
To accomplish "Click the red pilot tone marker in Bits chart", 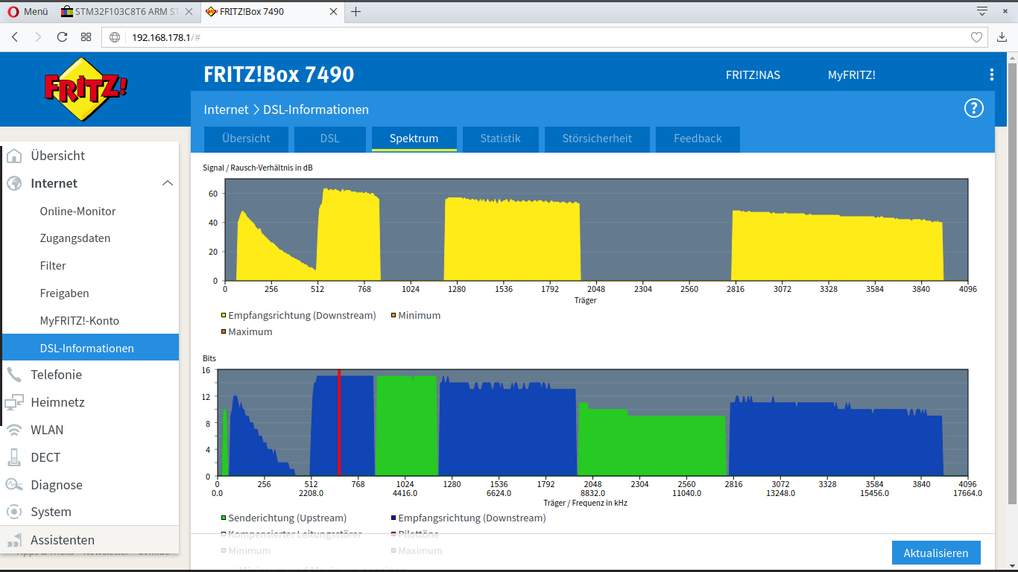I will (339, 422).
